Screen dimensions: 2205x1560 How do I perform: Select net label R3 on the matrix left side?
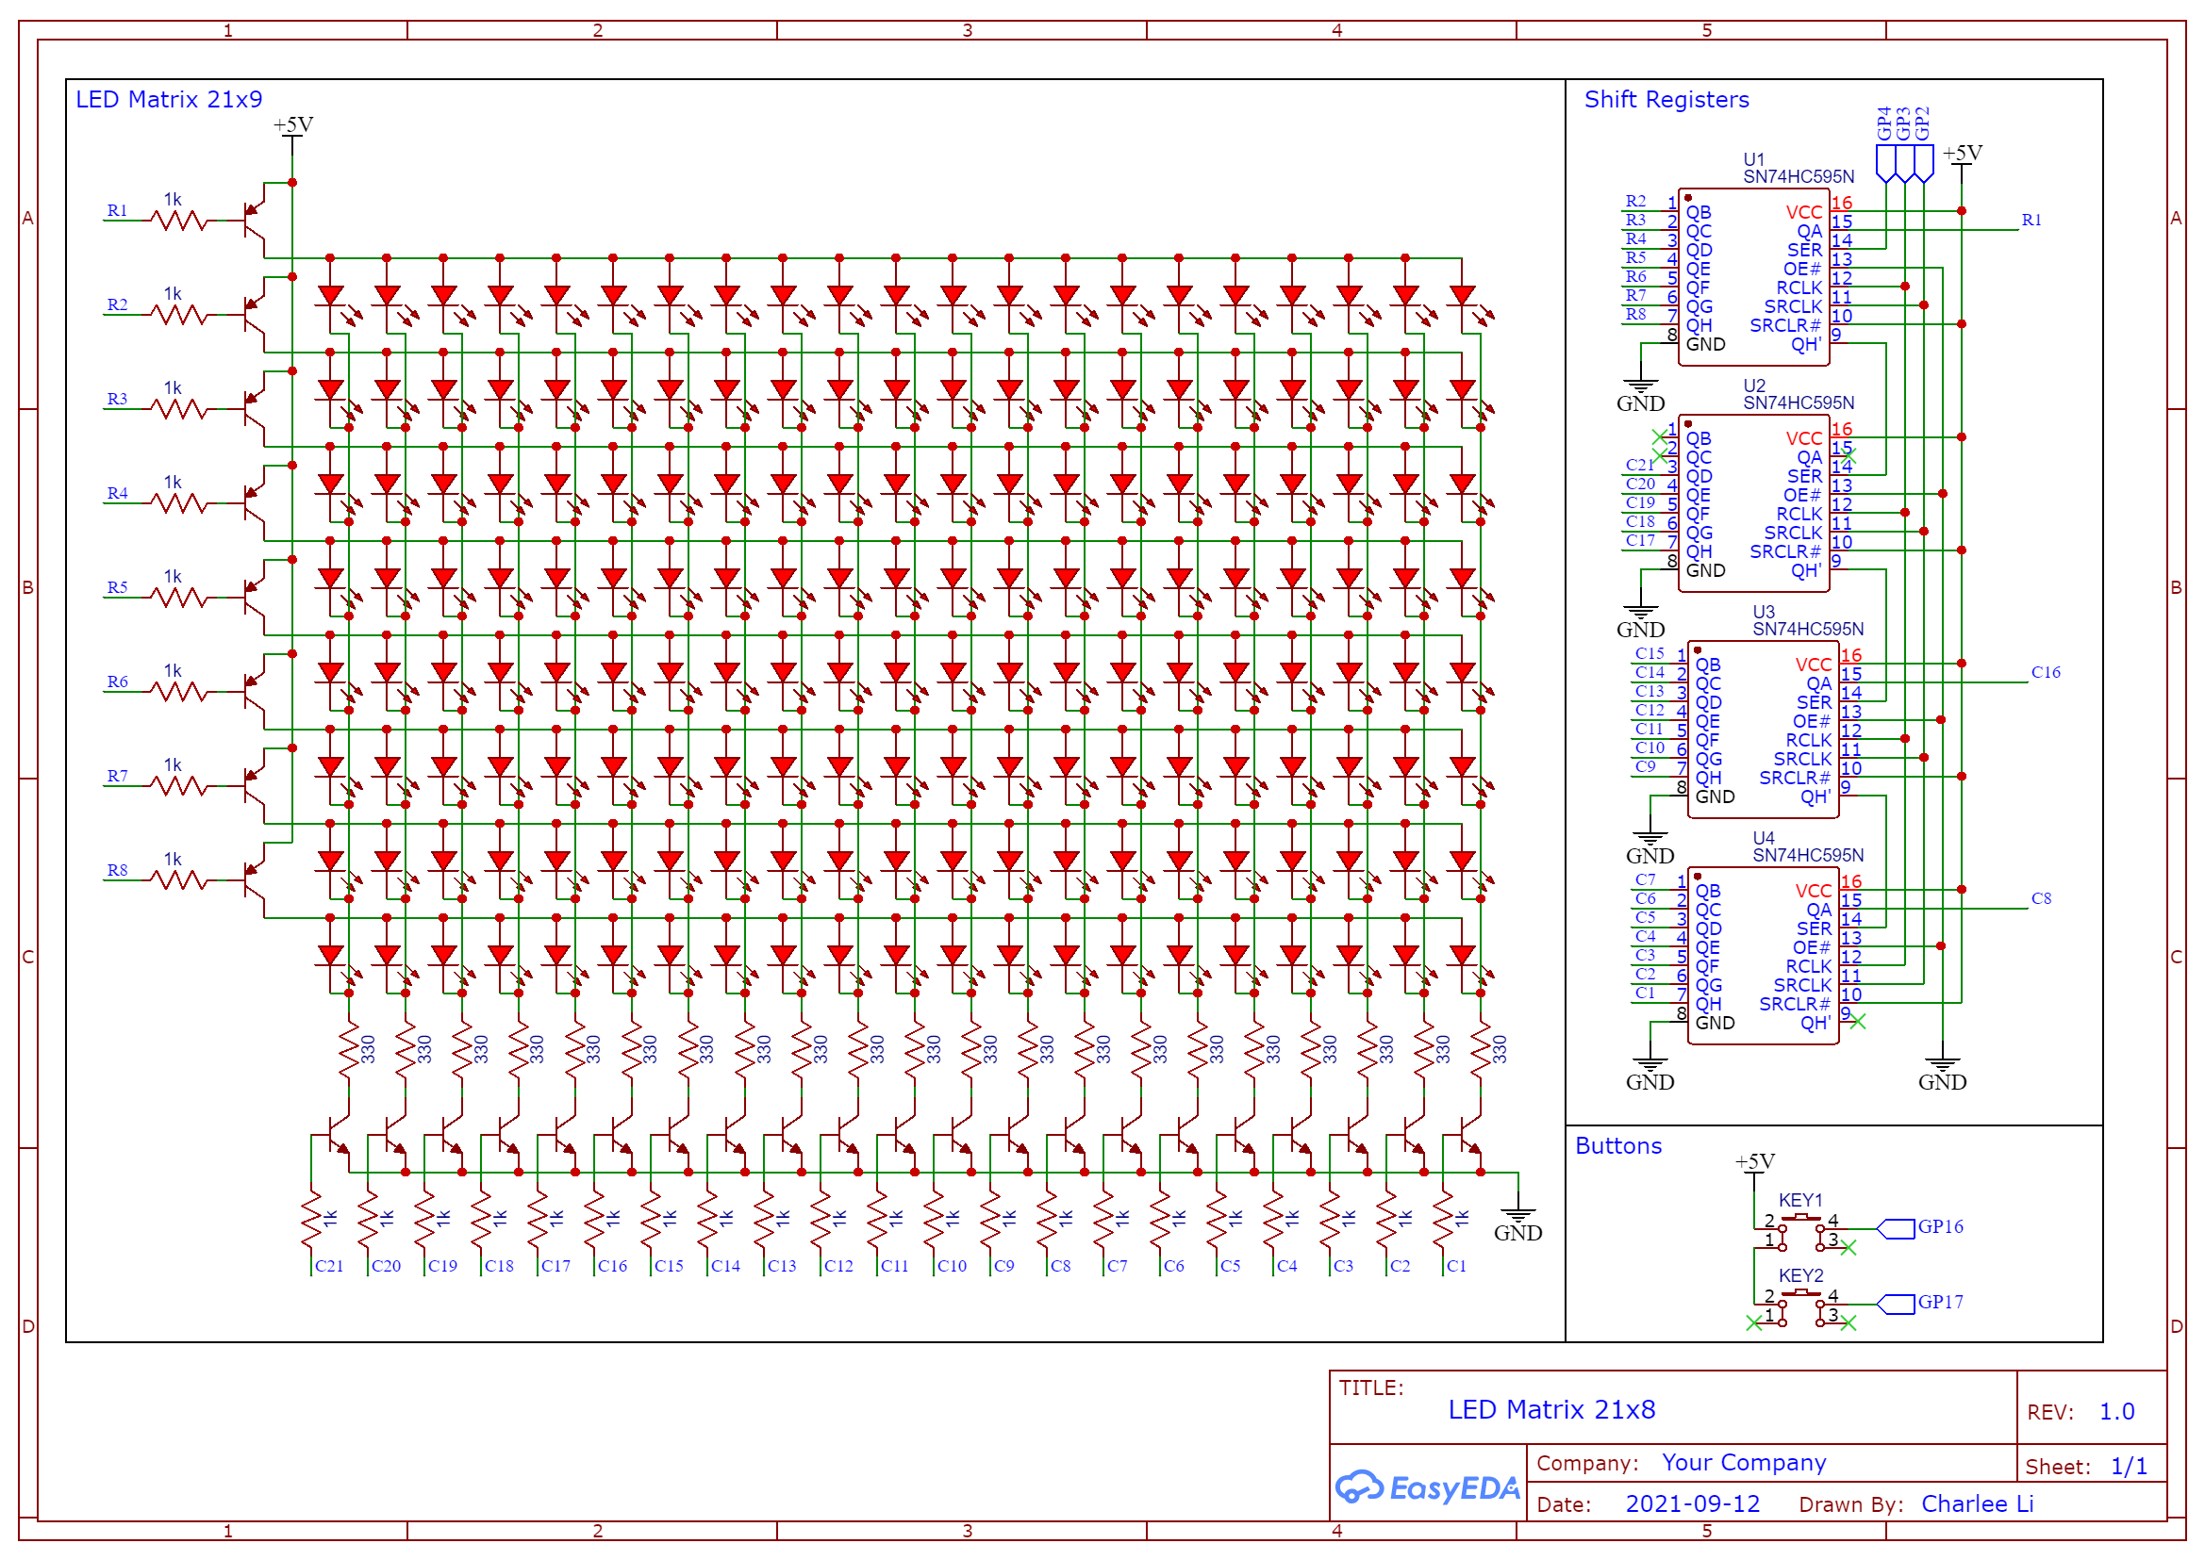(117, 399)
